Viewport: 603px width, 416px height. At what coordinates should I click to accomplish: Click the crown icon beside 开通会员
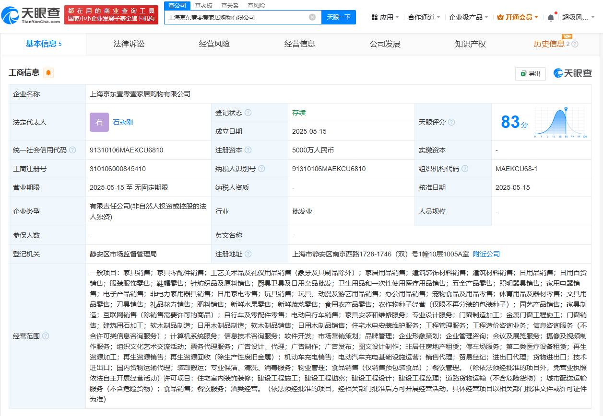pos(500,17)
